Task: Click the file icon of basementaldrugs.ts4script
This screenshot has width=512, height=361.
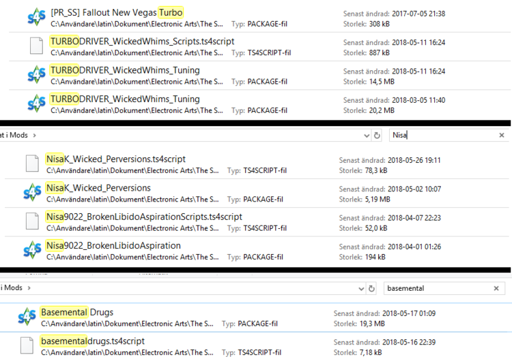Action: (27, 346)
